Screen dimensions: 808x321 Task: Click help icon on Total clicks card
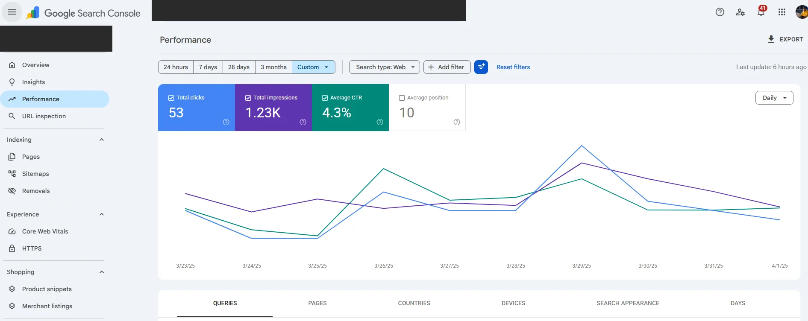(x=226, y=122)
